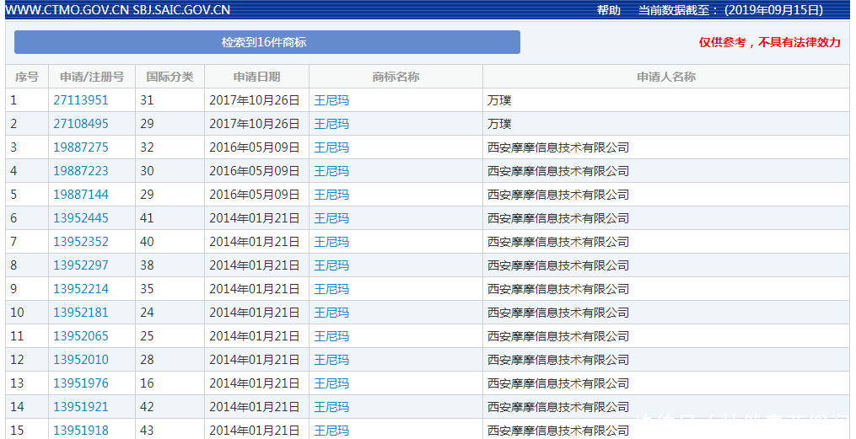Click the 国际分类 column header

[x=170, y=77]
